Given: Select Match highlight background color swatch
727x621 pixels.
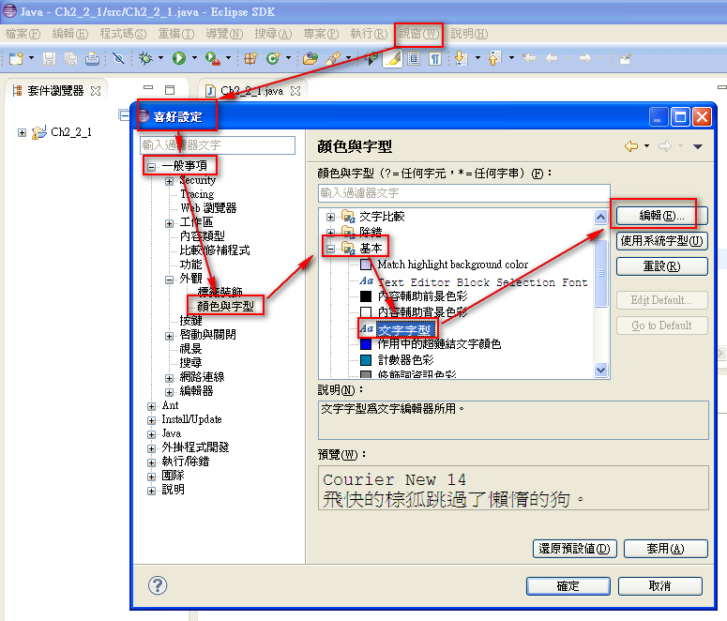Looking at the screenshot, I should (x=366, y=265).
